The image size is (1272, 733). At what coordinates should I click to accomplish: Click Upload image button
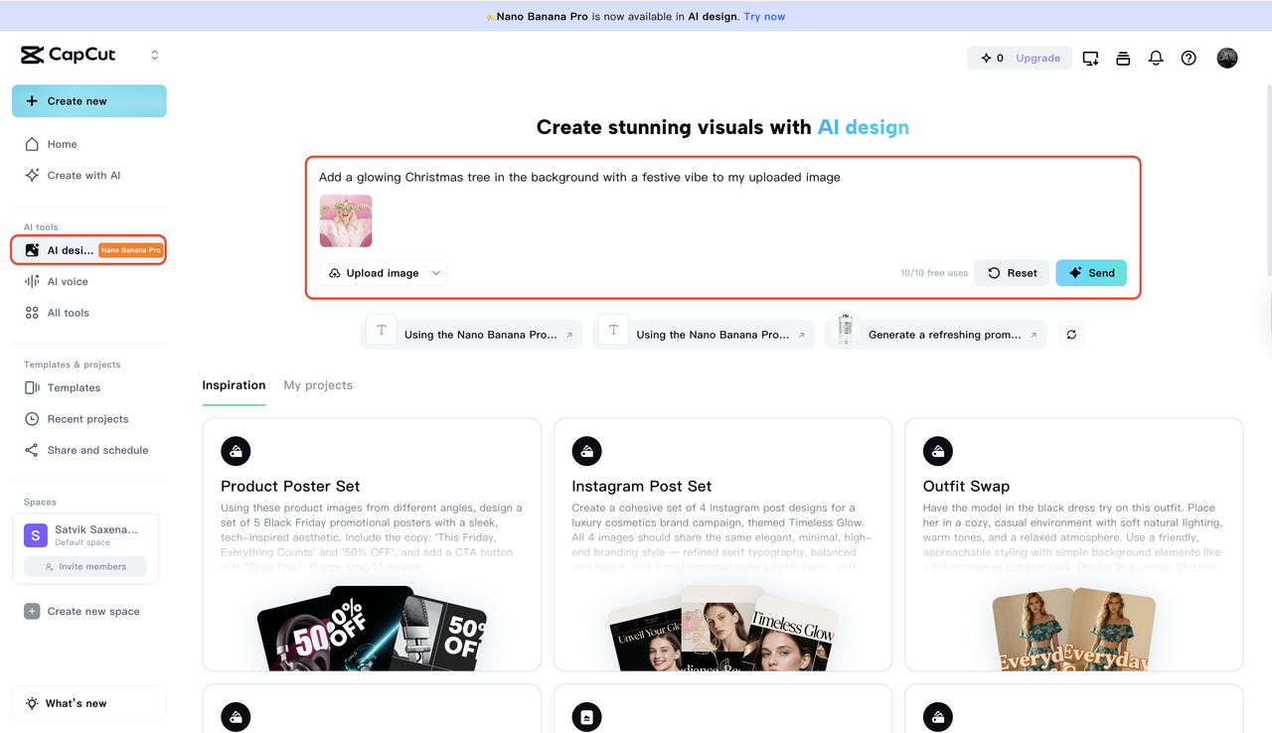pyautogui.click(x=374, y=273)
